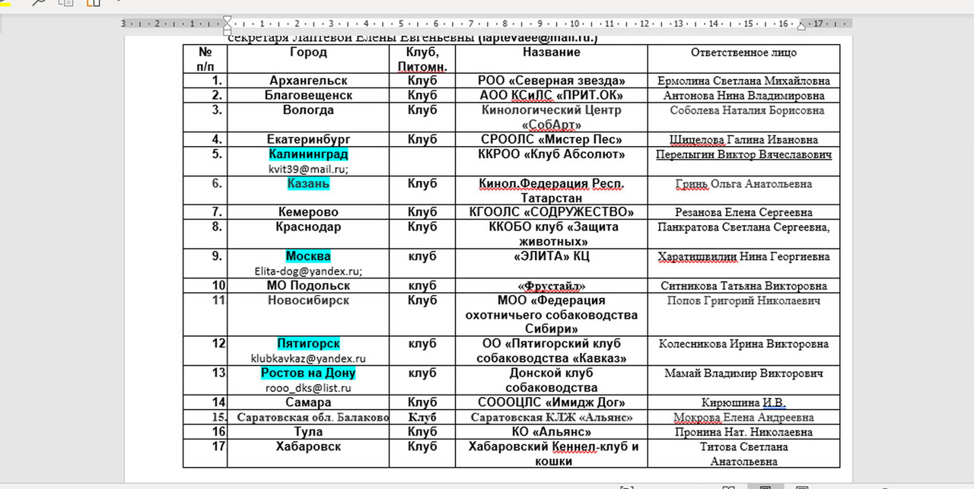The width and height of the screenshot is (974, 489).
Task: Click Перелыгин Виктор Вячеславович name
Action: (x=743, y=154)
